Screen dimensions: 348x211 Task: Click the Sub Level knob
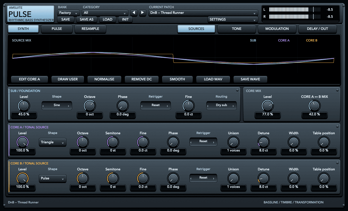(24, 106)
